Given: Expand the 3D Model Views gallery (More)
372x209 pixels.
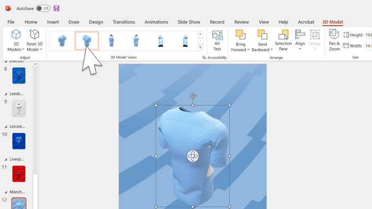Looking at the screenshot, I should [x=200, y=47].
